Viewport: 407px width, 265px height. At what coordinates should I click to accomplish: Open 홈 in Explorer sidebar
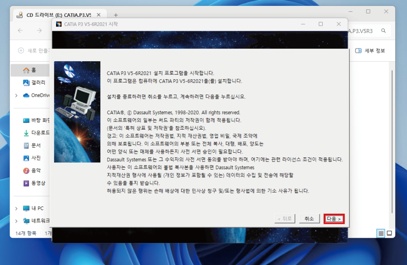point(30,70)
